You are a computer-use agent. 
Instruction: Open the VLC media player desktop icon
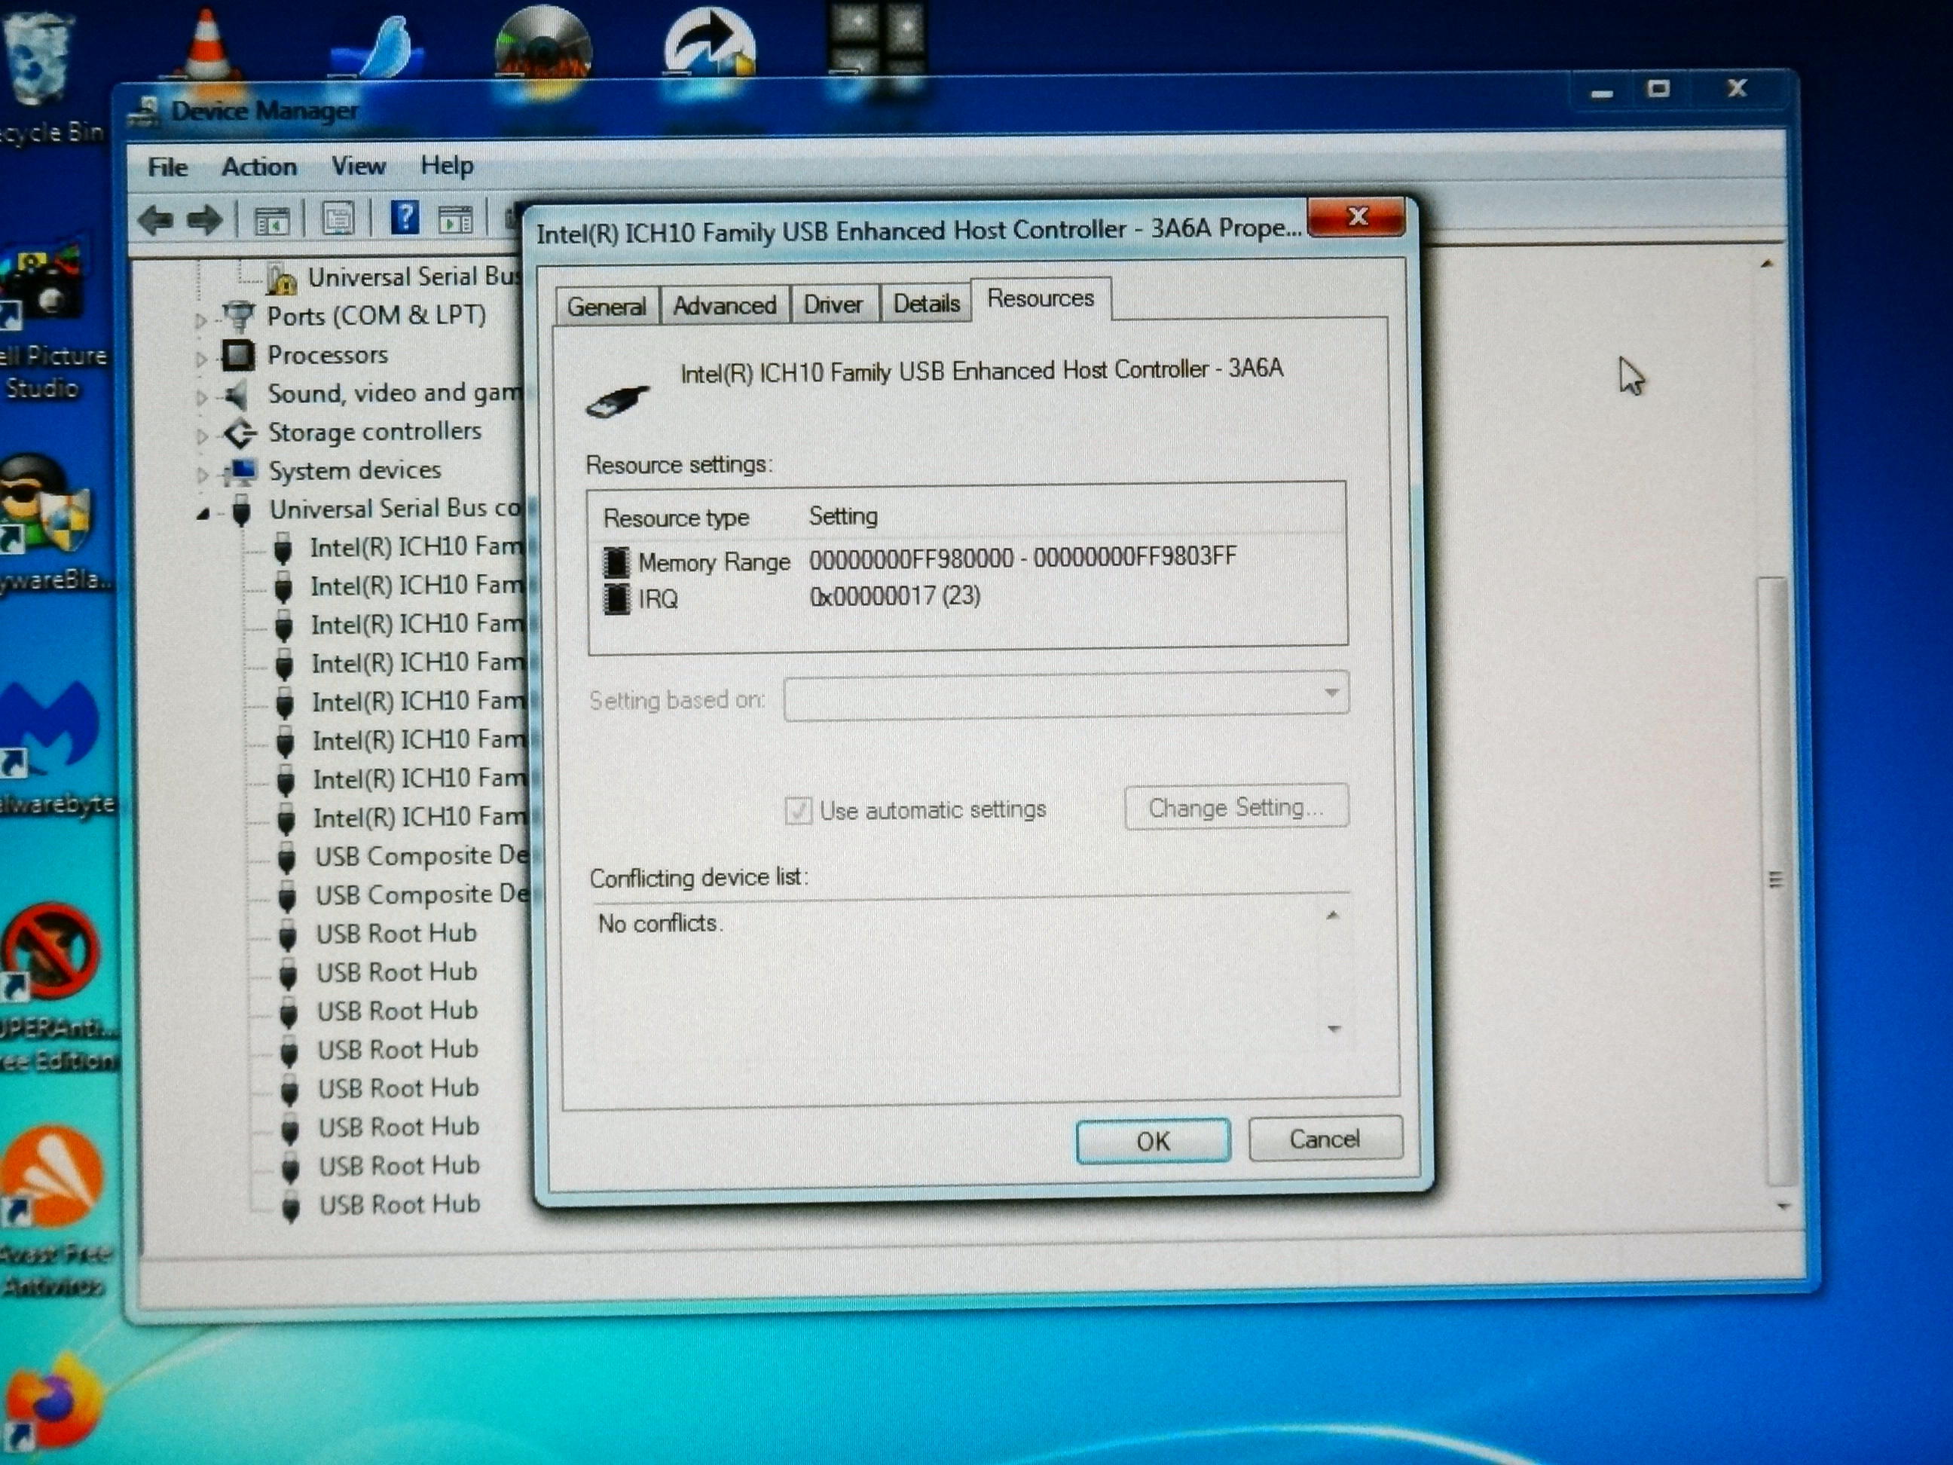pyautogui.click(x=206, y=44)
